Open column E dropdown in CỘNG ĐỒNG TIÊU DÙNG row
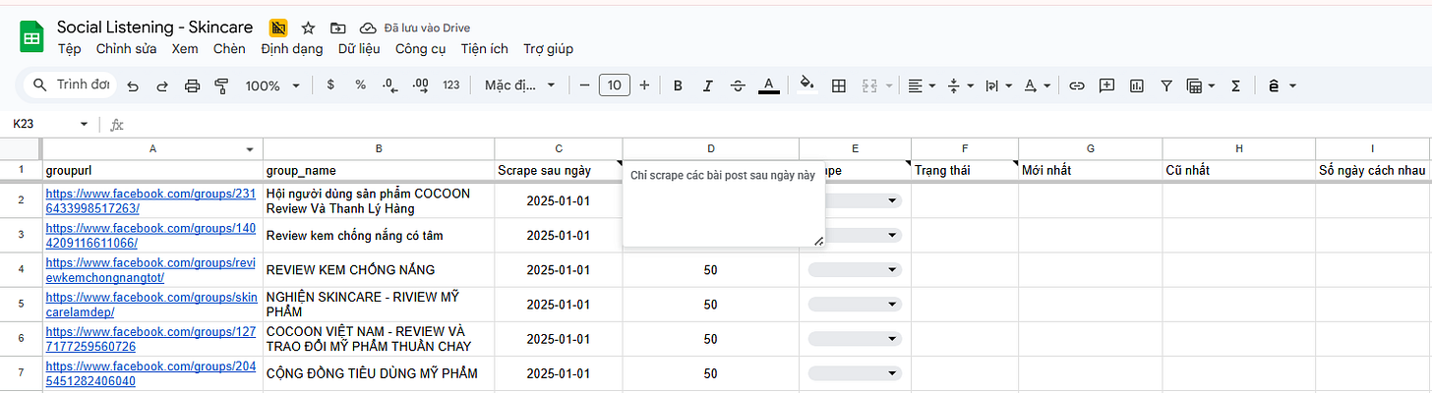1432x393 pixels. point(855,373)
